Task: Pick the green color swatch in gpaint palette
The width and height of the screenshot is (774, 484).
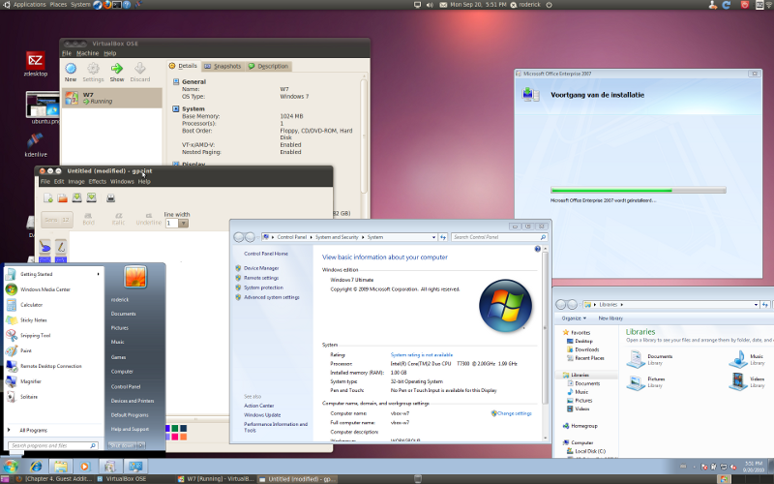Action: pyautogui.click(x=175, y=428)
